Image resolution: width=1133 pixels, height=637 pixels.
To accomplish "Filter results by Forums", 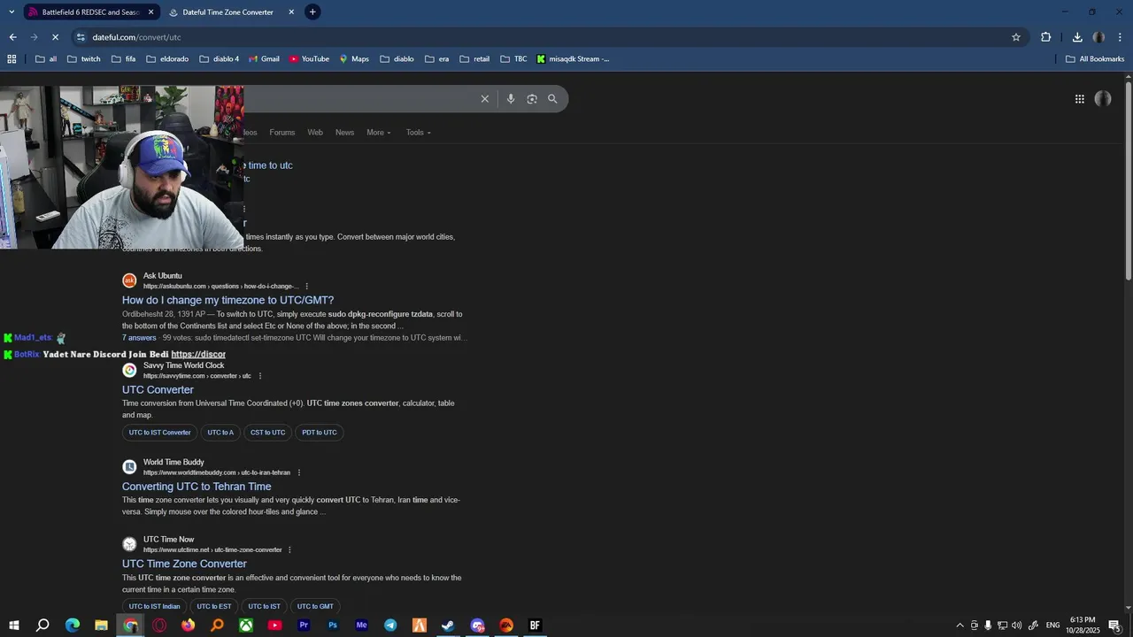I will coord(282,133).
